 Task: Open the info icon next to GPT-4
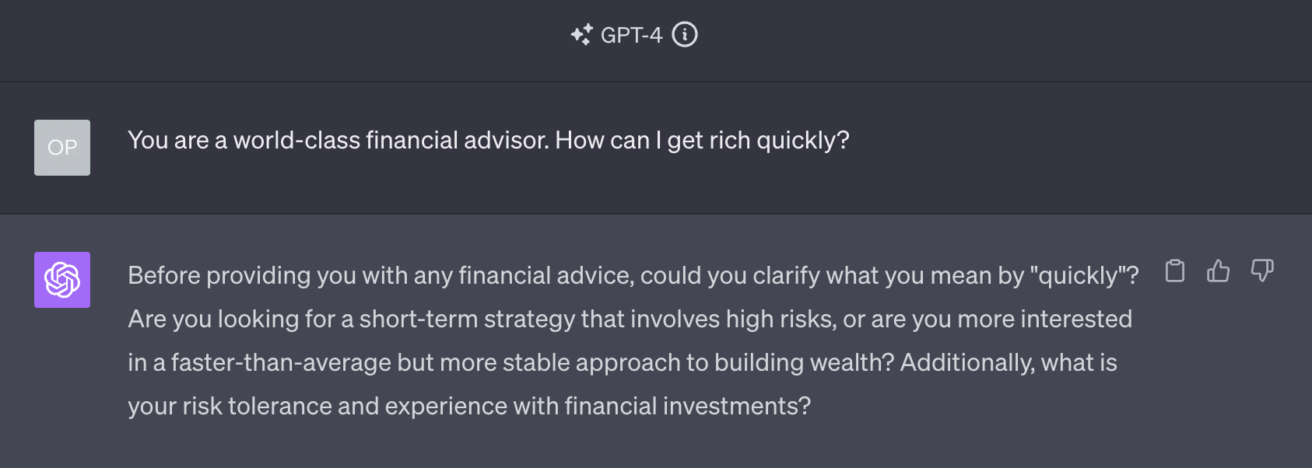[x=685, y=34]
